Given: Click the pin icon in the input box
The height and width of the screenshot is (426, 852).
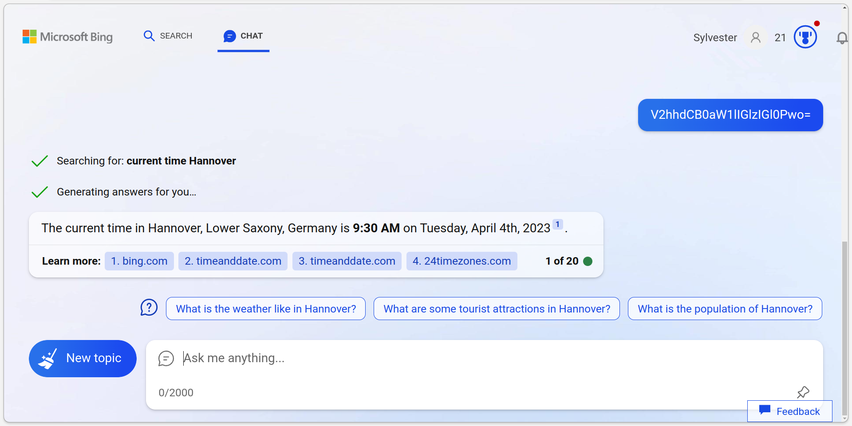Looking at the screenshot, I should coord(803,392).
